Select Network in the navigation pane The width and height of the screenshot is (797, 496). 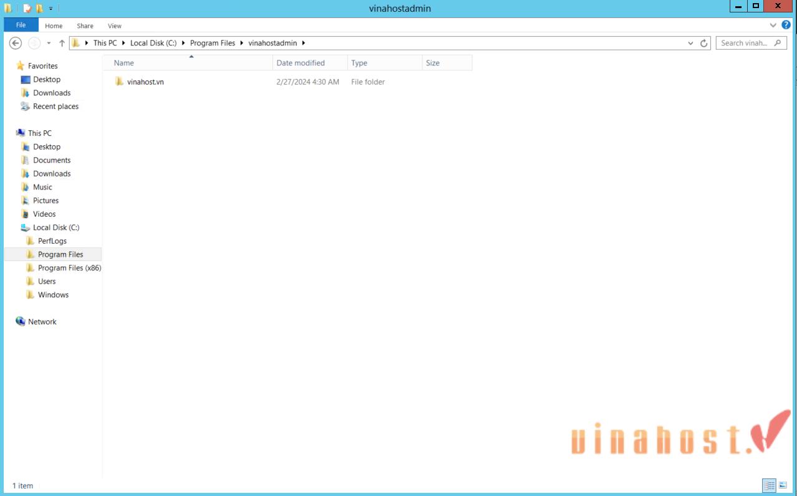[42, 322]
